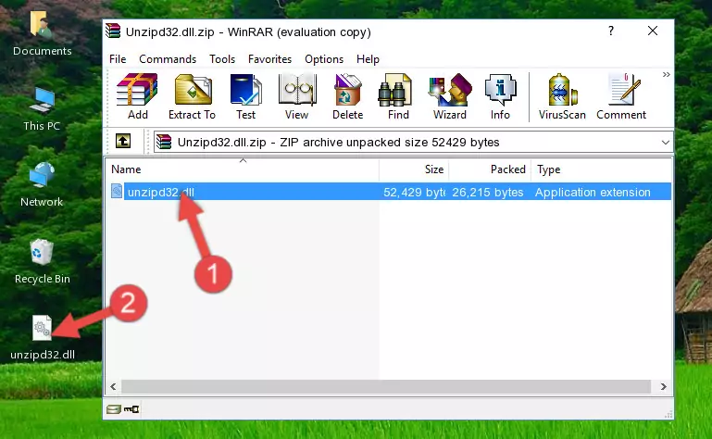Click the Application extension type cell
Screen dimensions: 712x439
593,193
